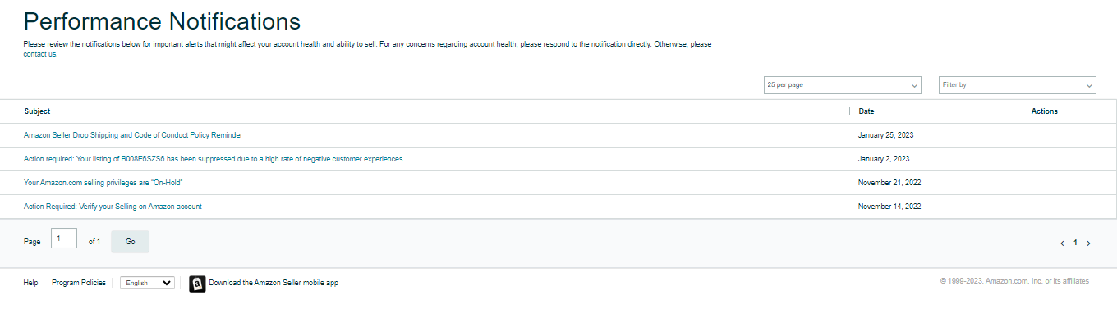Go to next page arrow
The image size is (1117, 327).
(x=1089, y=243)
